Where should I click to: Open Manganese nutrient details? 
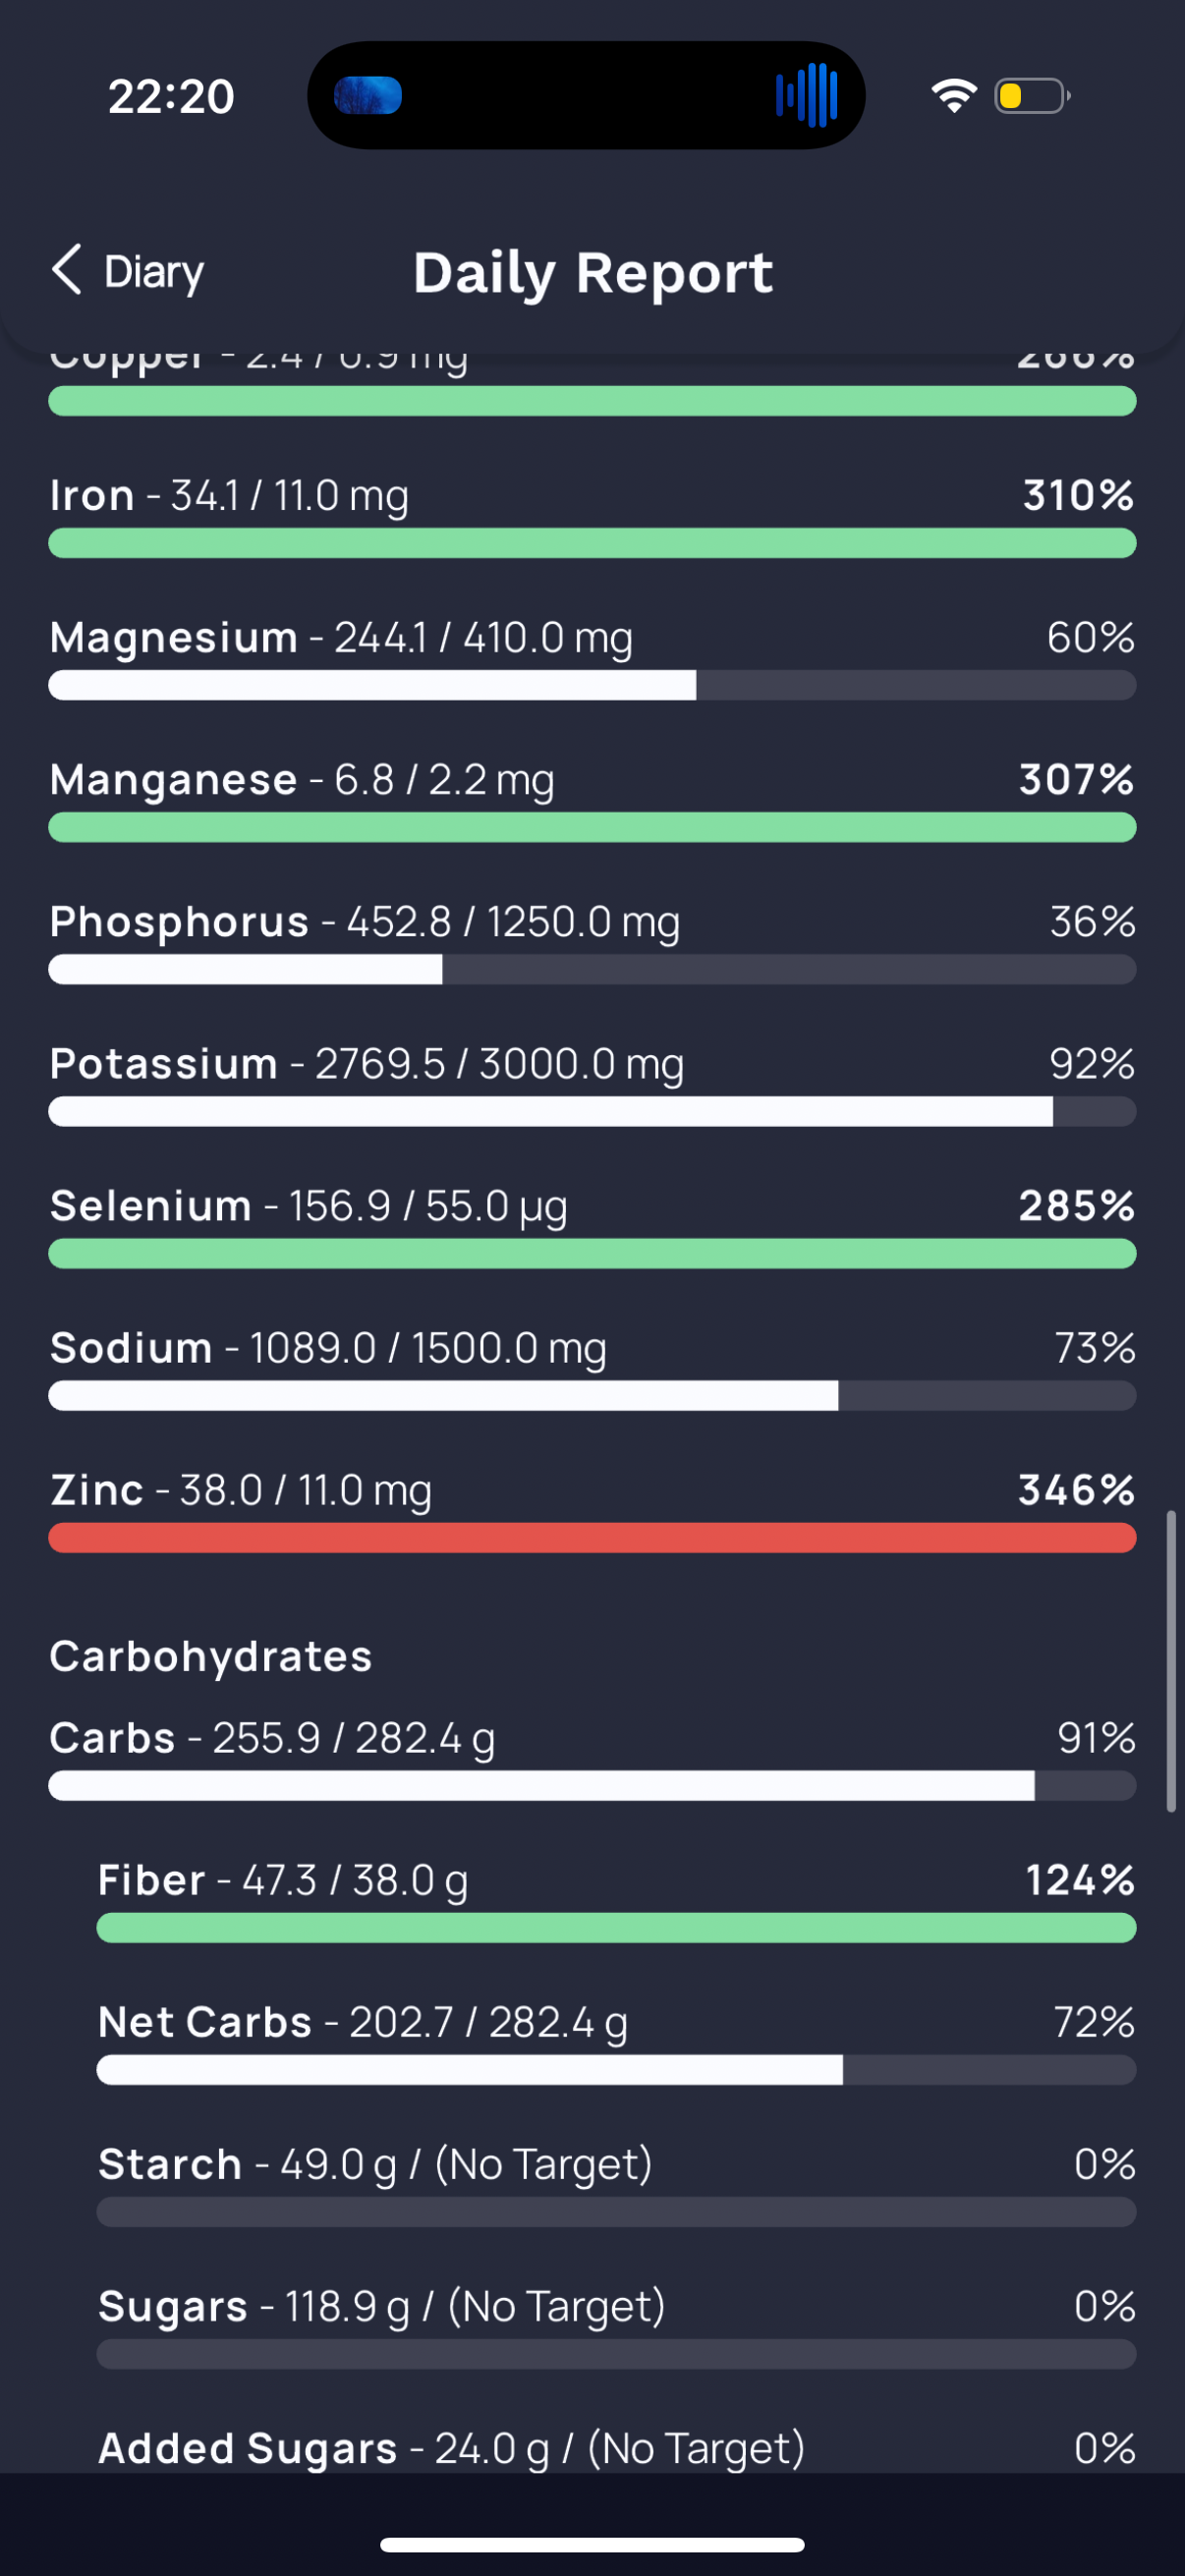coord(592,799)
